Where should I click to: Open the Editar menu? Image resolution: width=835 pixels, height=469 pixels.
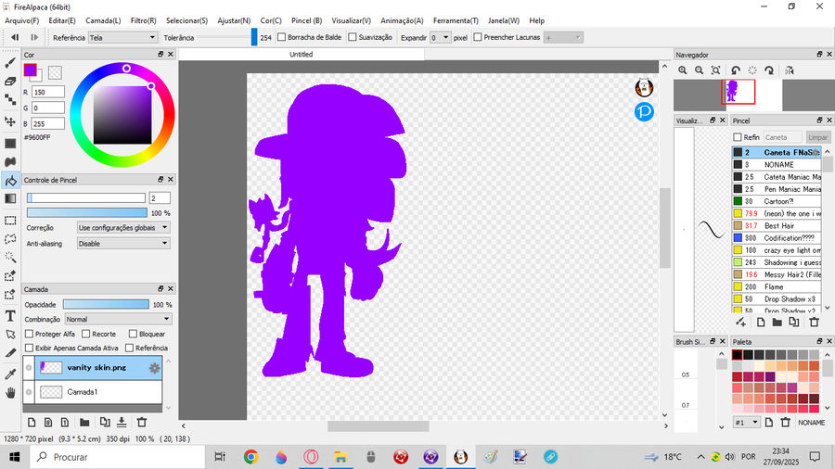[x=62, y=20]
